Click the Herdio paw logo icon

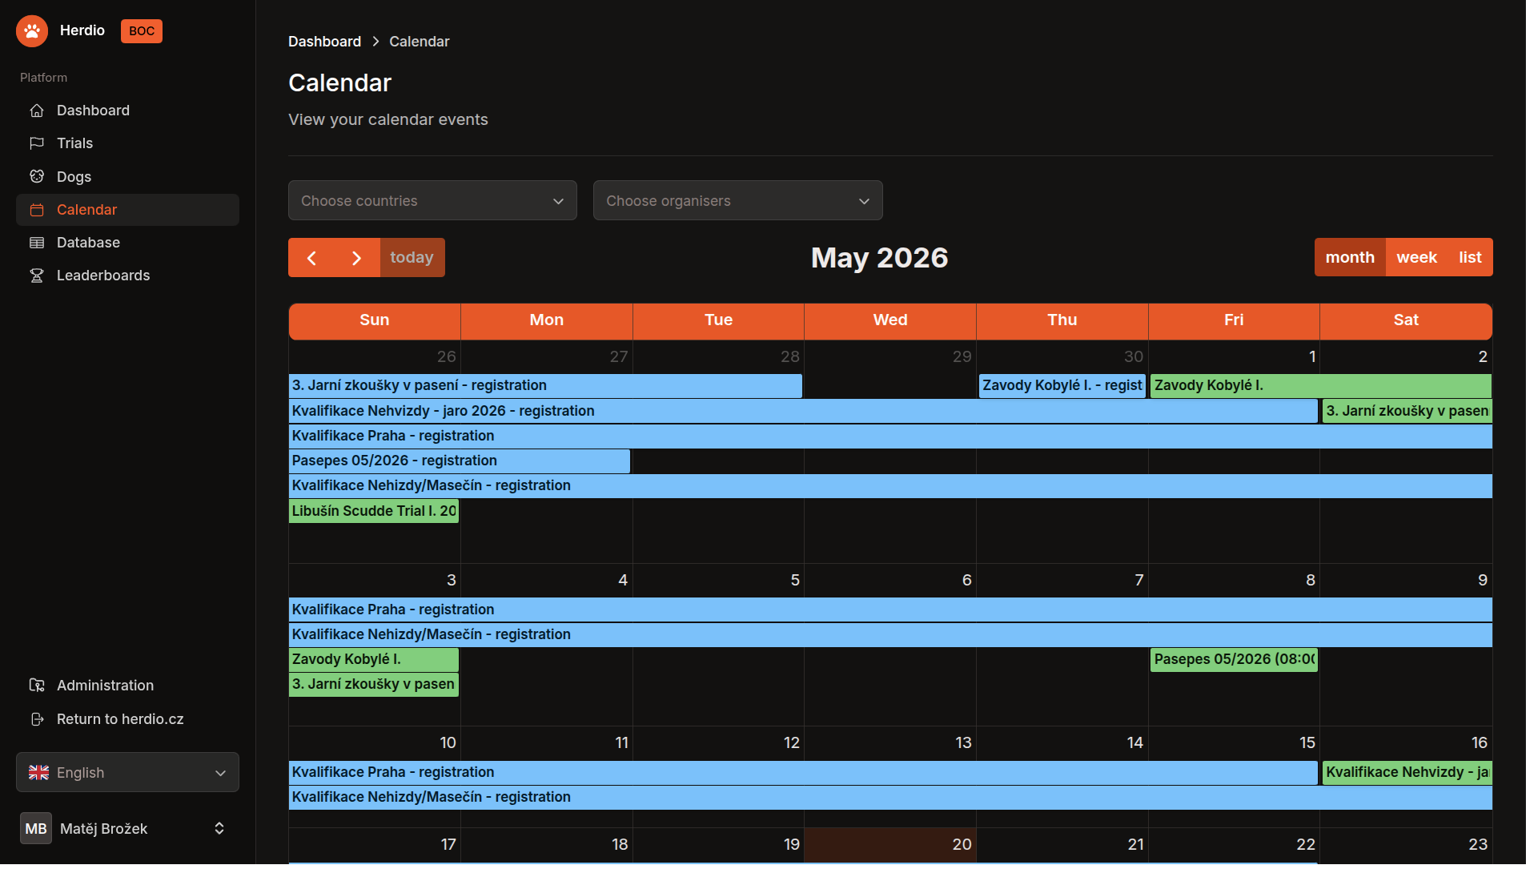tap(32, 31)
